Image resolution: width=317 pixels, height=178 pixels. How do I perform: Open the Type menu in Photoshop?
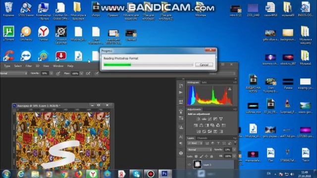[x=7, y=66]
